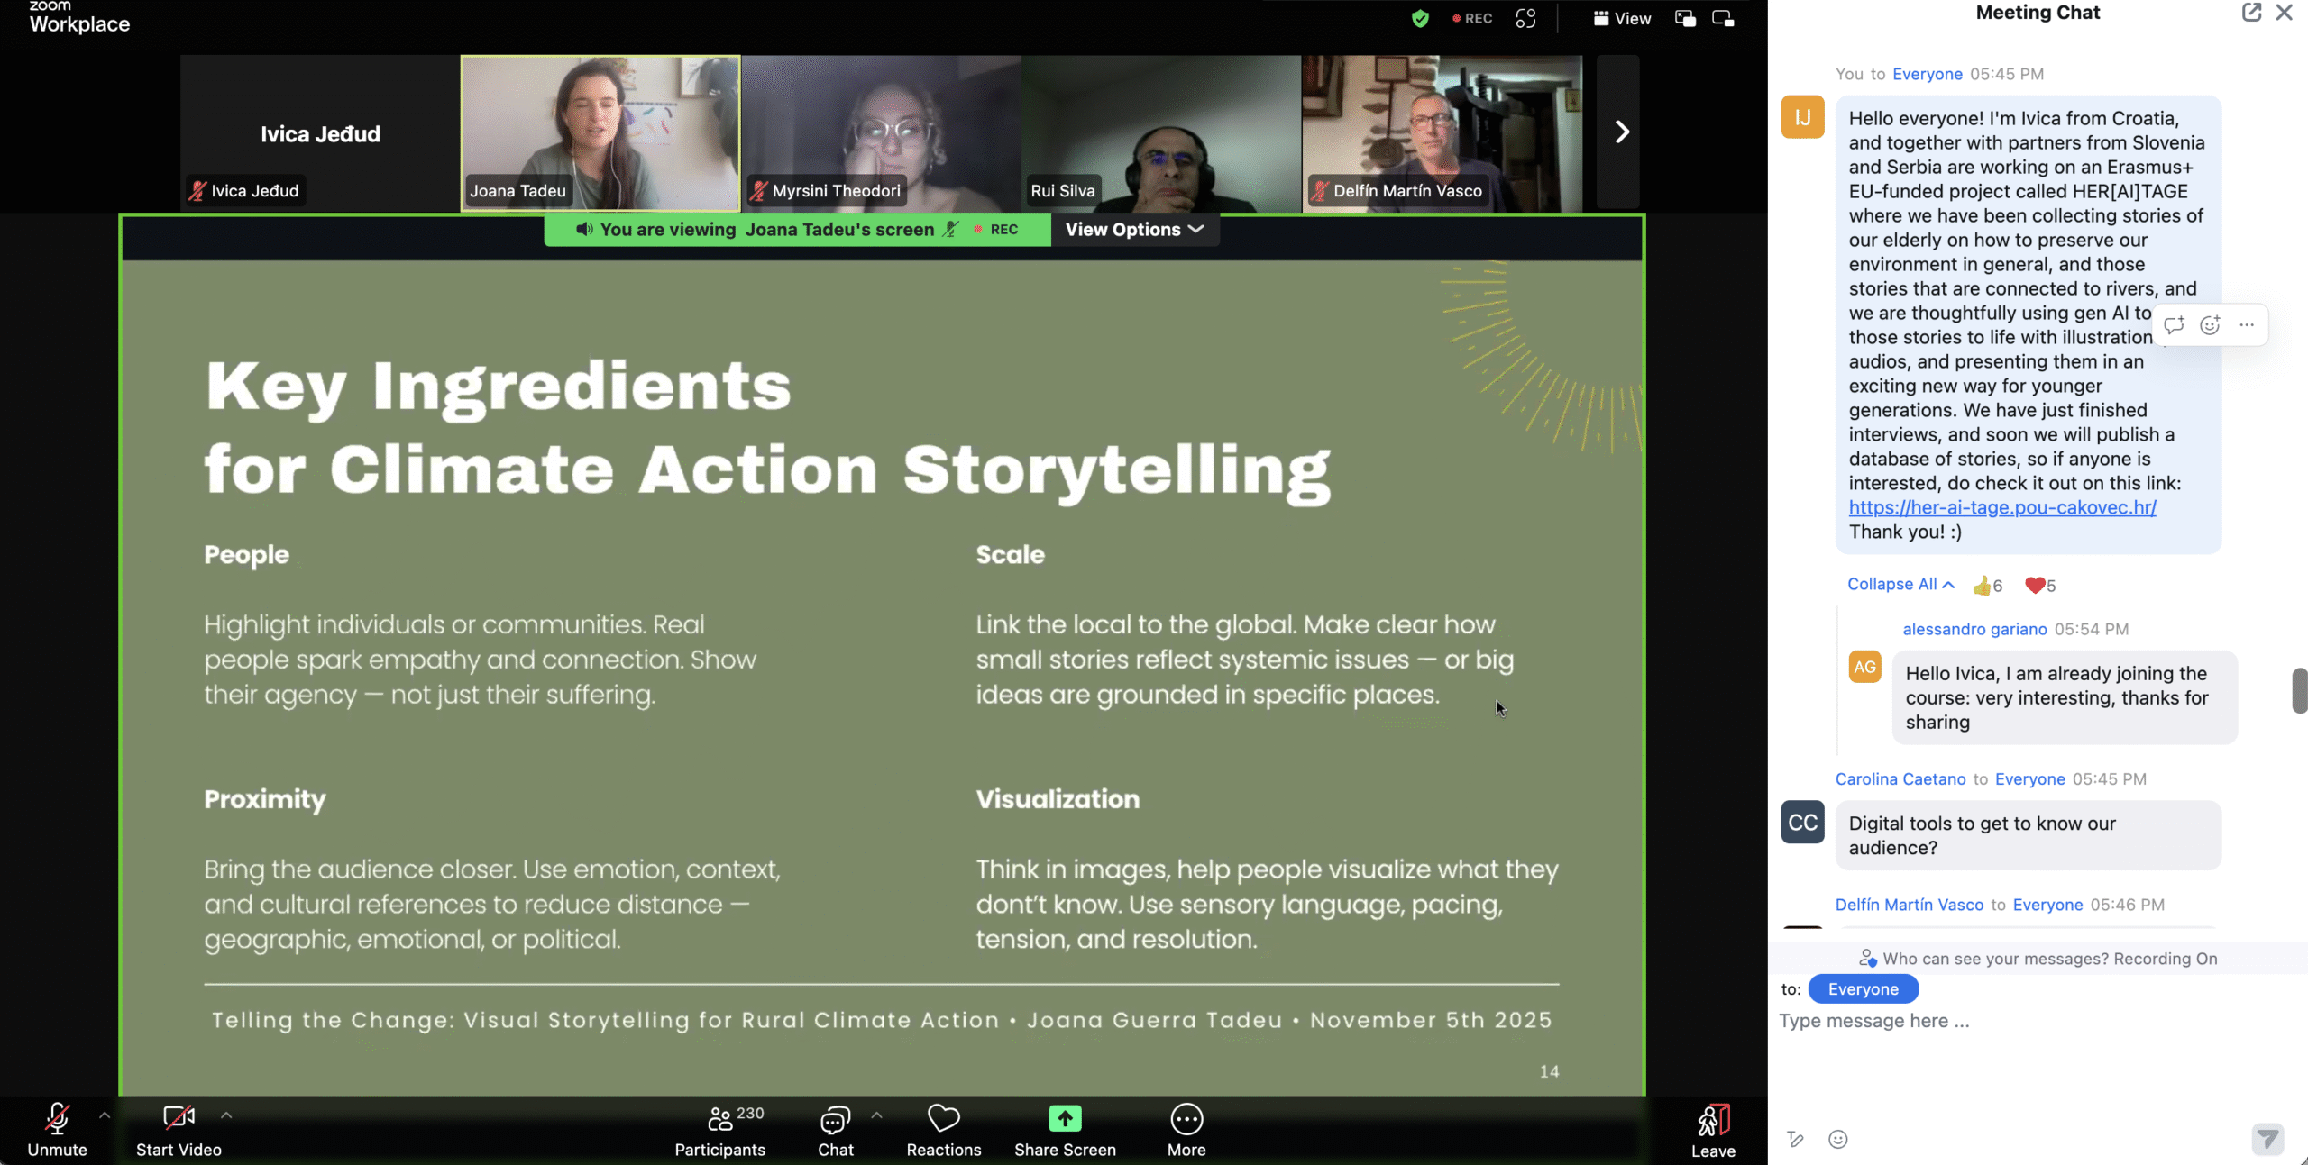This screenshot has height=1165, width=2308.
Task: Open the View layout menu
Action: [1622, 18]
